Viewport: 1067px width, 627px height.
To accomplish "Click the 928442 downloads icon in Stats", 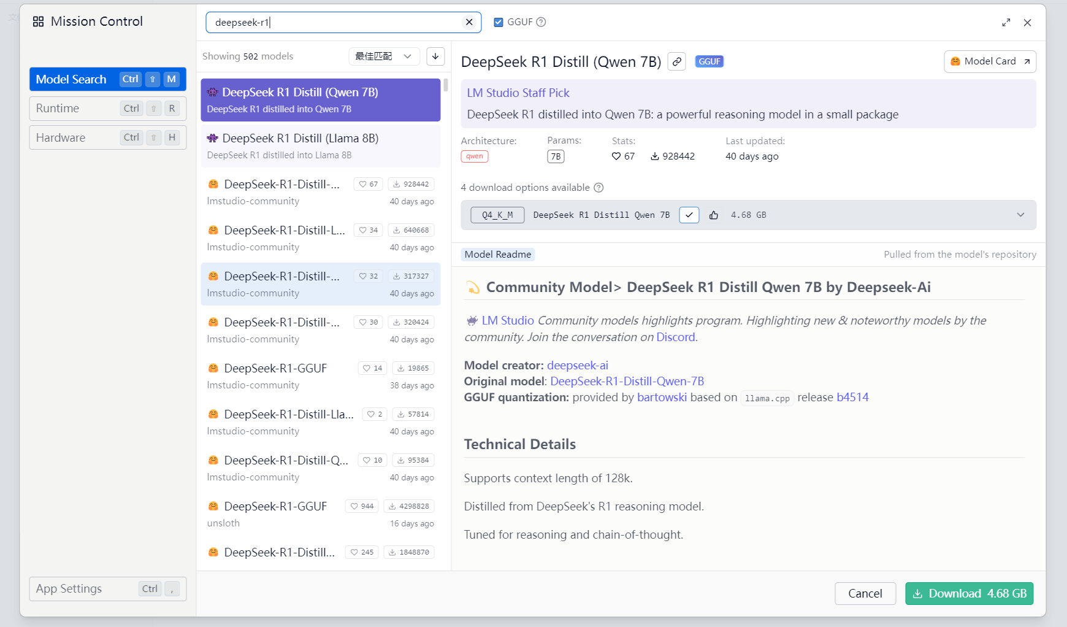I will tap(655, 156).
